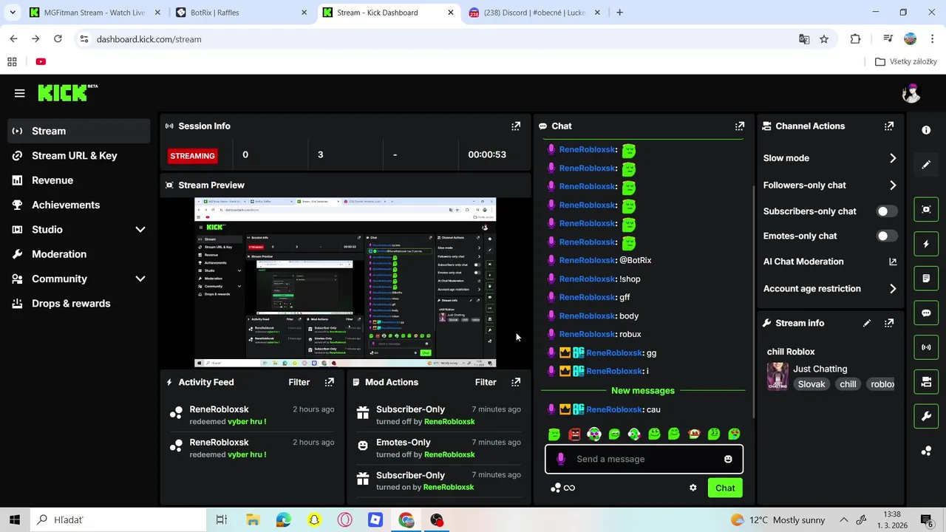The image size is (946, 532).
Task: Click the heart-eyes green emote
Action: [734, 434]
